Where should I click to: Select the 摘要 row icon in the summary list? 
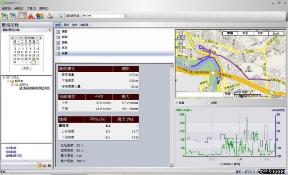pos(58,32)
